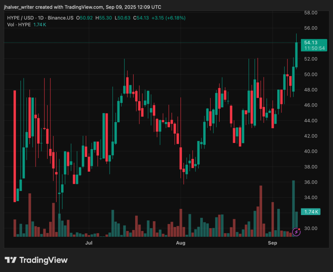Click the 54.13 current price label
Viewport: 333px width, 272px height.
pos(311,43)
